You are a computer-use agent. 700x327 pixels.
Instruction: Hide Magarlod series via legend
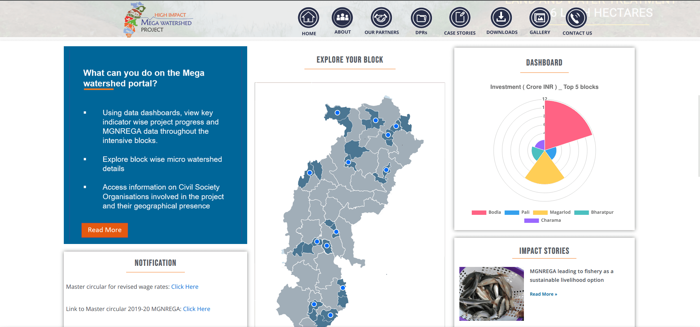(x=552, y=212)
